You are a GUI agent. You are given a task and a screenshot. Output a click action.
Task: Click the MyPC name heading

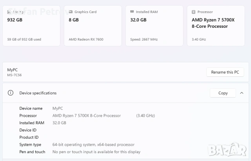tap(13, 70)
